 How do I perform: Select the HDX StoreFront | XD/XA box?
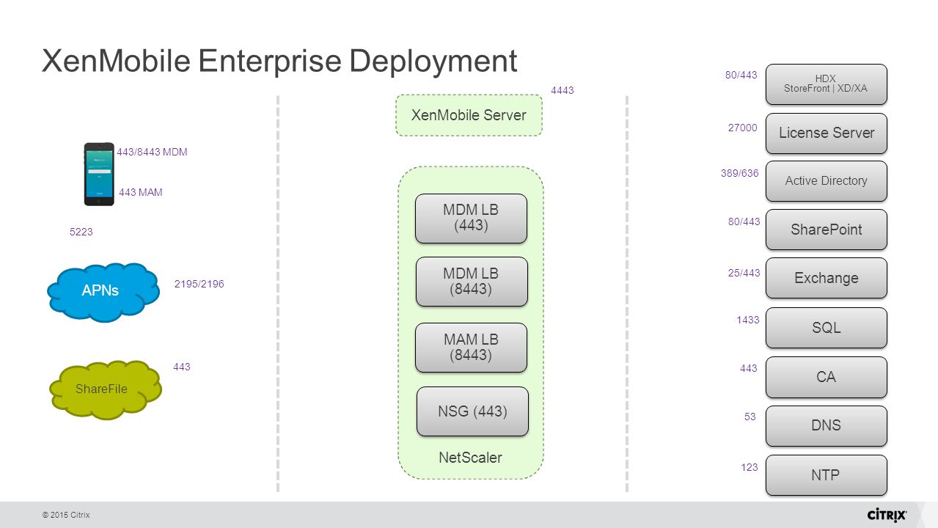(826, 84)
